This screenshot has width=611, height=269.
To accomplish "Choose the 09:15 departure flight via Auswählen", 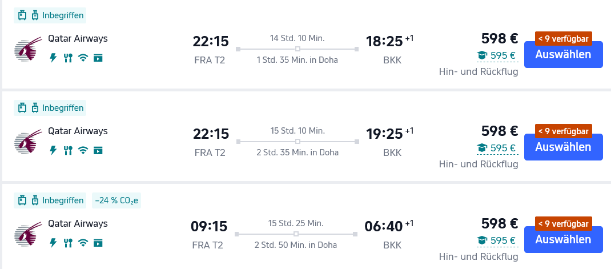I will point(562,240).
